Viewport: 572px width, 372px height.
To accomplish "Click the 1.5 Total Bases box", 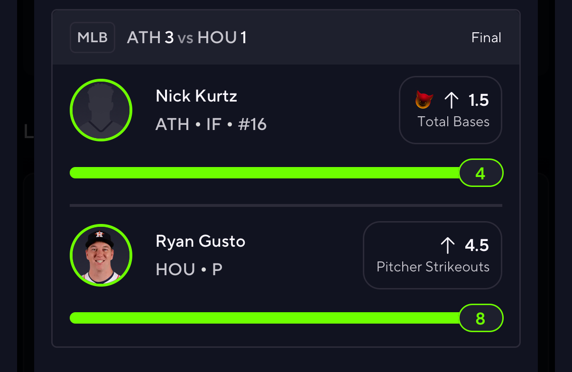I will click(451, 110).
